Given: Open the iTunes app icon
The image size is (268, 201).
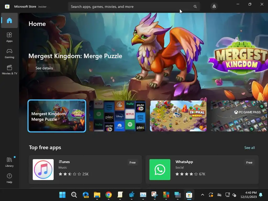Looking at the screenshot, I should point(43,170).
